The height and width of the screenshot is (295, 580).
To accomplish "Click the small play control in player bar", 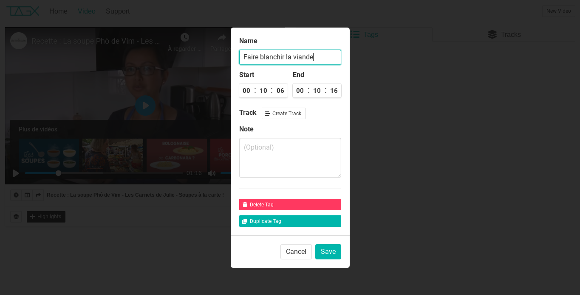I will 16,173.
